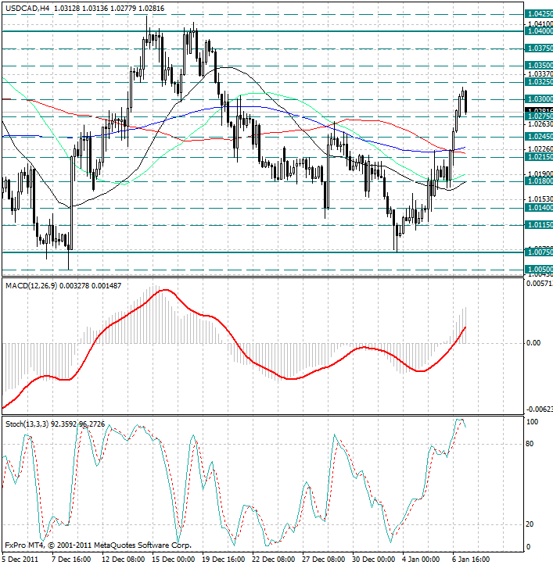Screen dimensions: 553x565
Task: Click the 4 Jan 00:00 time label
Action: (421, 560)
